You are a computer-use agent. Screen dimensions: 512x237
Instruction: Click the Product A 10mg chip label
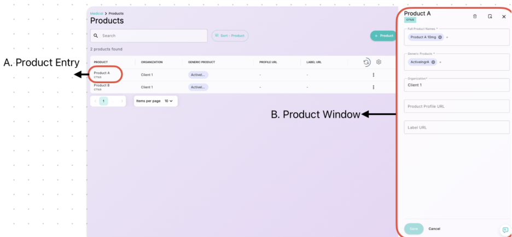click(423, 37)
